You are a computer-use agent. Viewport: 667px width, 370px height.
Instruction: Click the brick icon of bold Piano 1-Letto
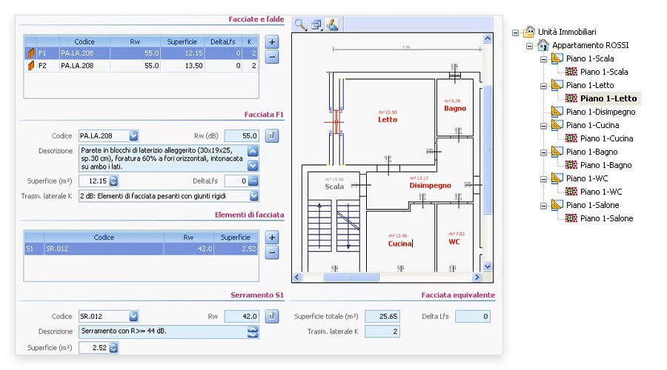571,98
